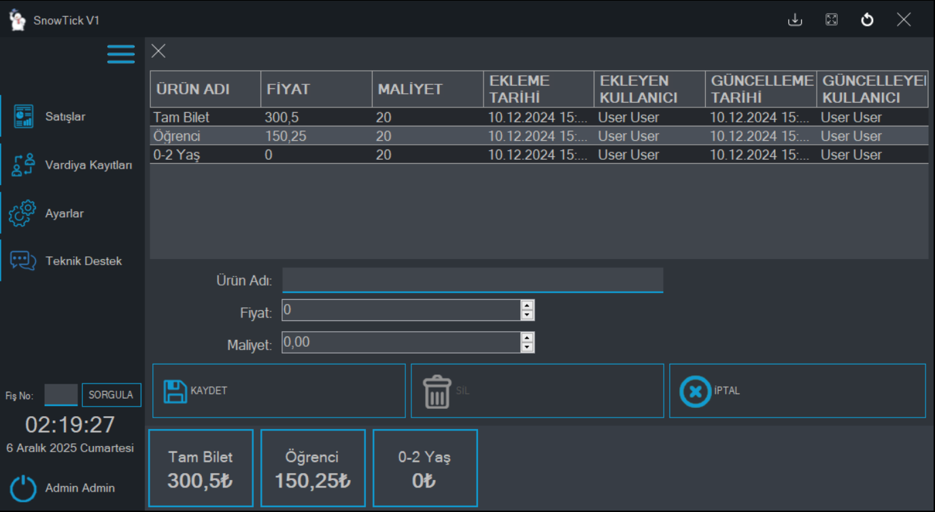The width and height of the screenshot is (935, 512).
Task: Click the download icon in title bar
Action: [795, 20]
